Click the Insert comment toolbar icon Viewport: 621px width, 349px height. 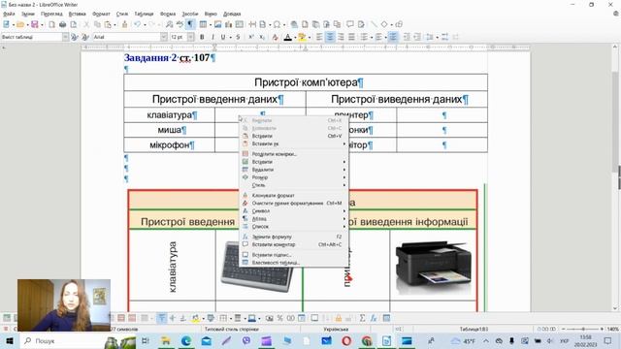click(350, 24)
